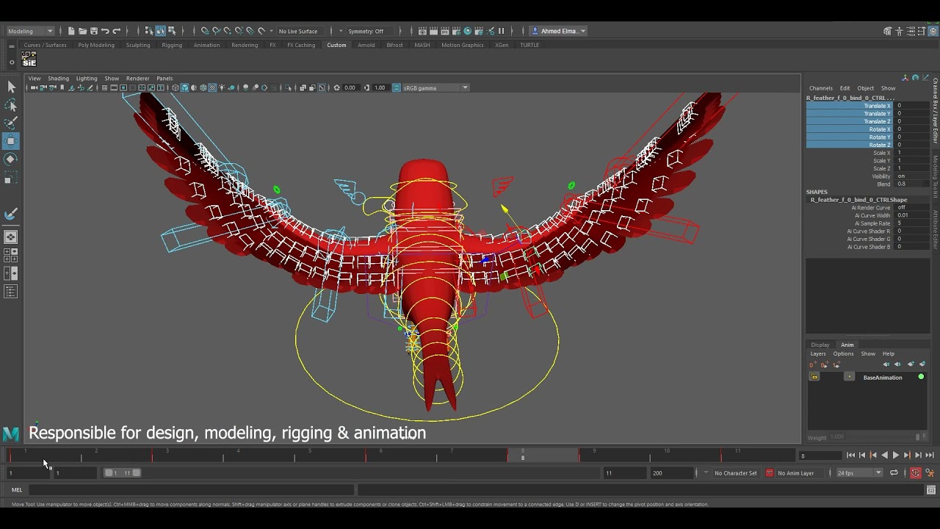Open the Shading viewport menu
The image size is (940, 529).
pyautogui.click(x=58, y=78)
